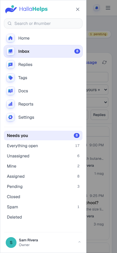Image resolution: width=117 pixels, height=253 pixels.
Task: Click the Needs you count badge 8
Action: (77, 135)
